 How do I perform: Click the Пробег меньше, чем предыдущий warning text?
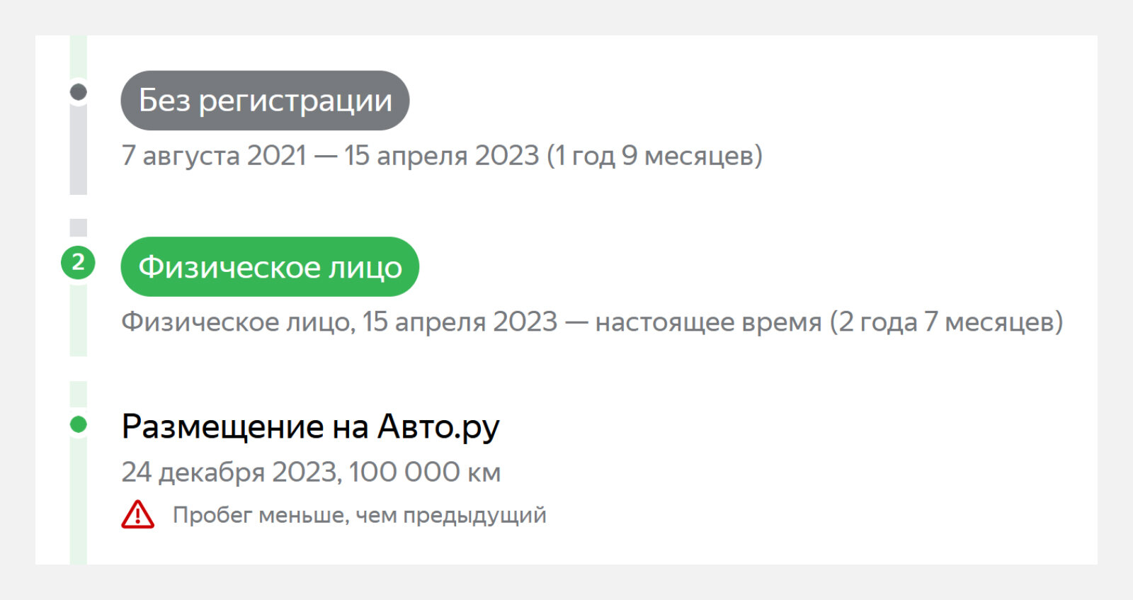tap(360, 515)
